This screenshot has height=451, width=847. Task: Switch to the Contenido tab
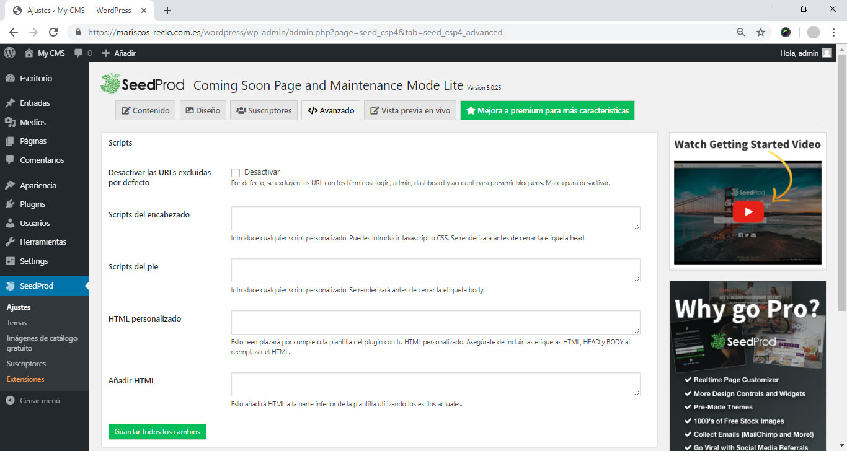pyautogui.click(x=146, y=110)
